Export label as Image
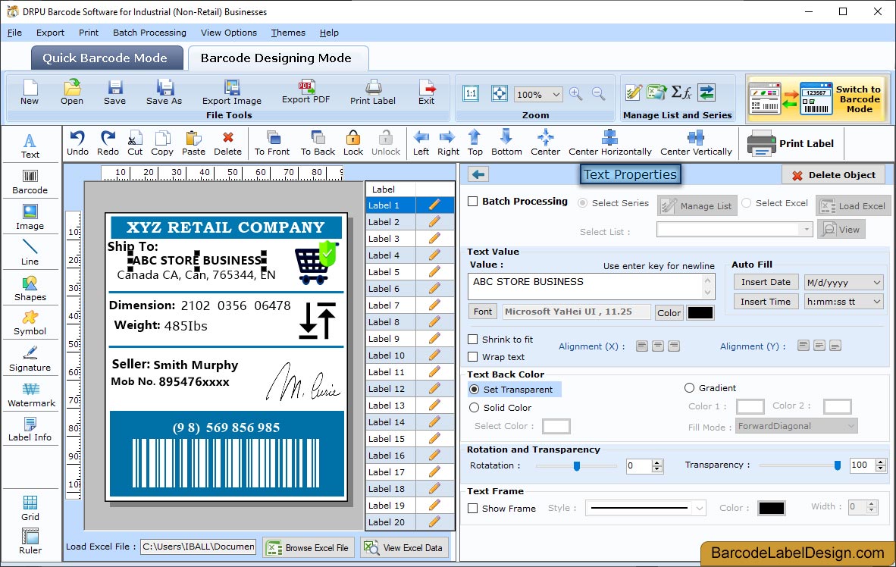896x567 pixels. [231, 92]
